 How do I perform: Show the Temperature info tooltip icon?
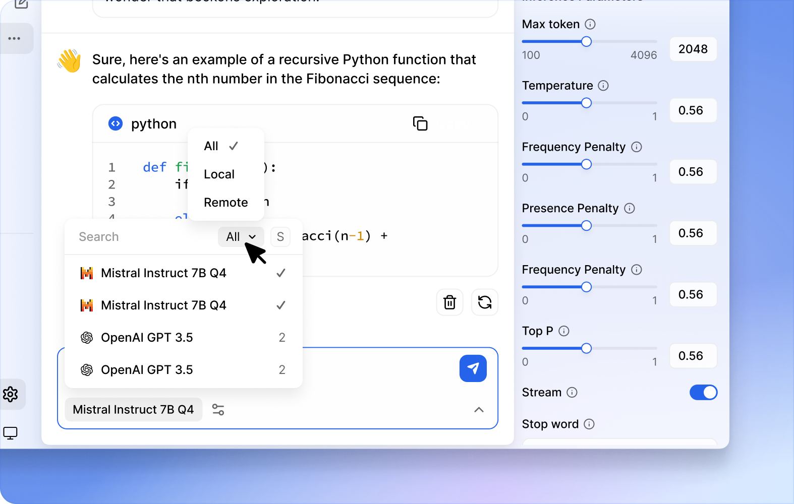(603, 86)
